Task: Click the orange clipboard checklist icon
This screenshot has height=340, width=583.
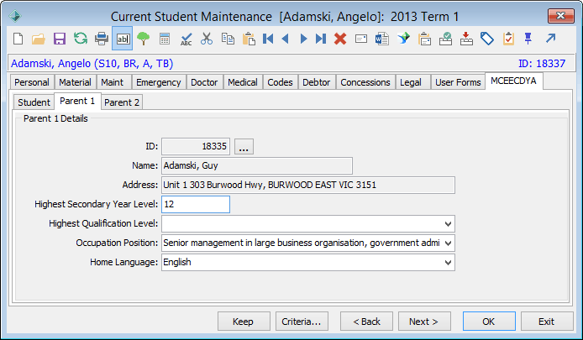Action: (508, 39)
